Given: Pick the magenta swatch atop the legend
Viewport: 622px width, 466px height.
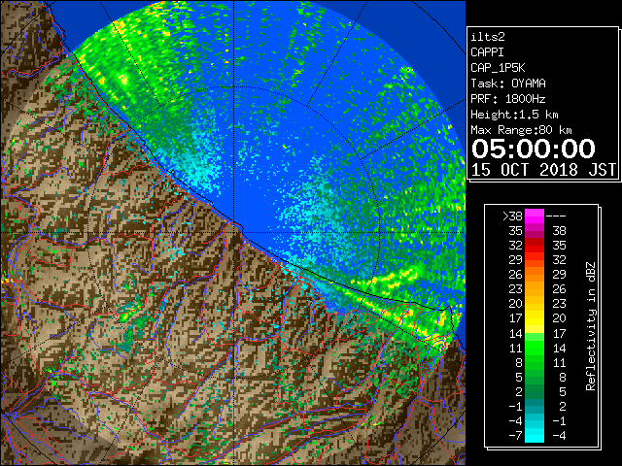Looking at the screenshot, I should 535,216.
